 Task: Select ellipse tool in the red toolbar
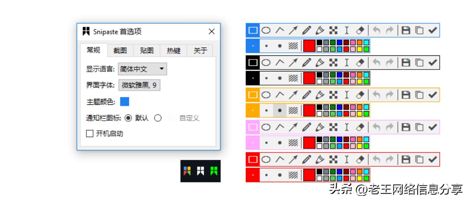pyautogui.click(x=266, y=160)
